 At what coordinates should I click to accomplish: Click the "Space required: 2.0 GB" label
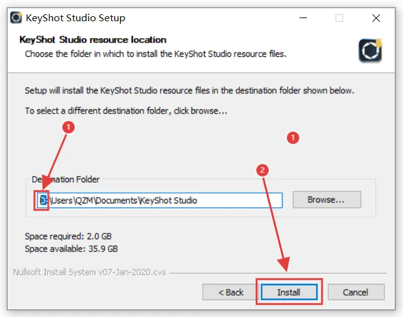click(70, 237)
